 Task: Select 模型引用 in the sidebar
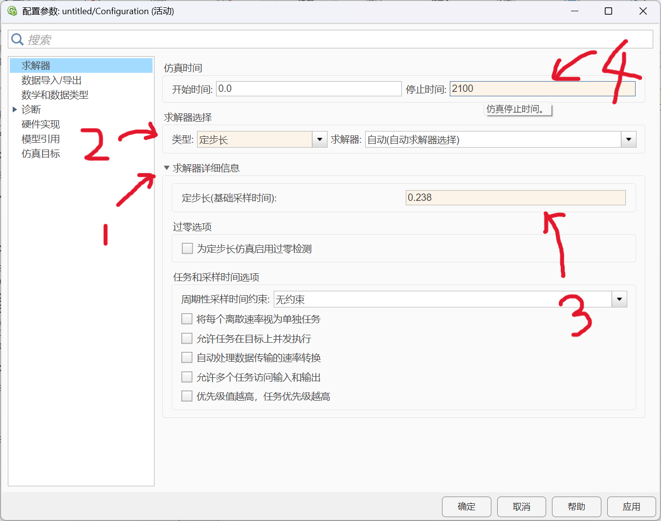(41, 138)
